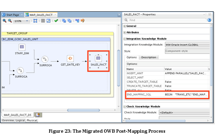
Task: Open the Integration Knowledge Module dropdown
Action: coord(187,45)
